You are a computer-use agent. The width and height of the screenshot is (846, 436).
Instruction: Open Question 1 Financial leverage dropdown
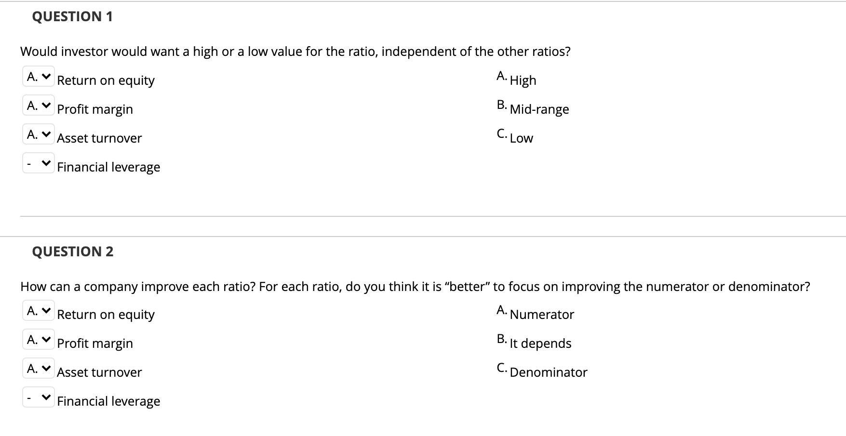pos(39,163)
